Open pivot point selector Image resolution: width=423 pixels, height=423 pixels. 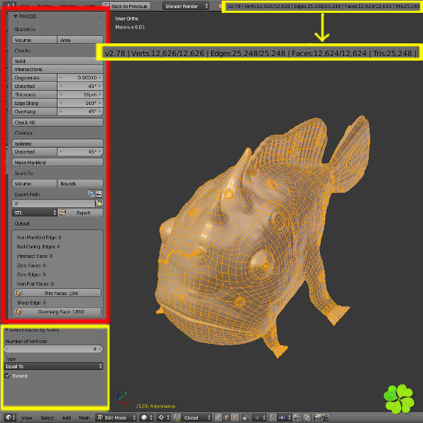point(164,418)
